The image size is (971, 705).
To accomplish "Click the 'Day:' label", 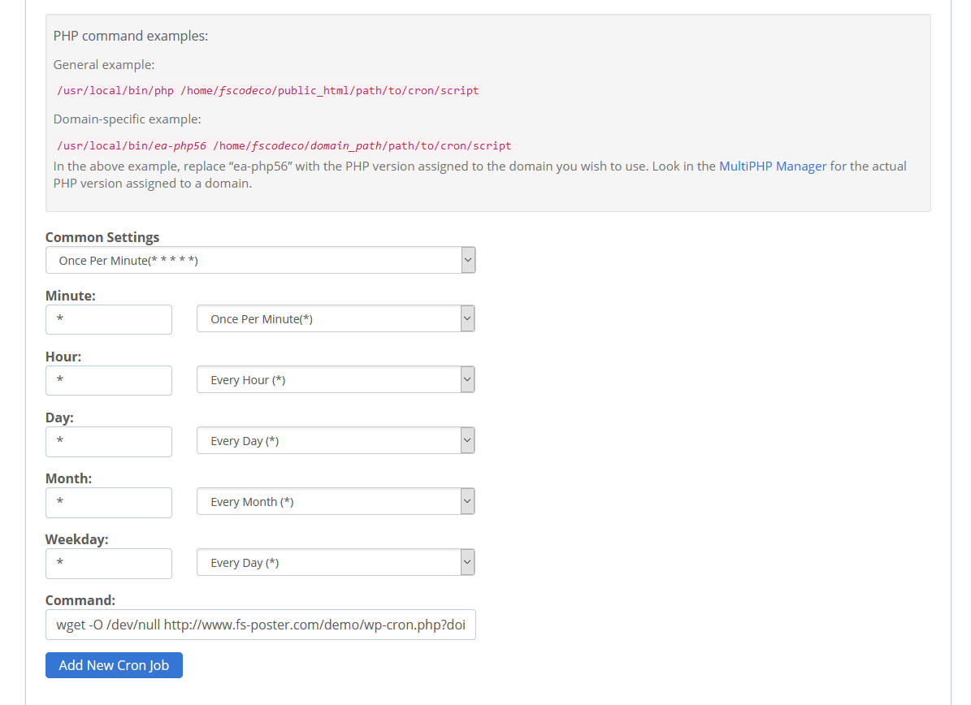I will click(x=59, y=417).
